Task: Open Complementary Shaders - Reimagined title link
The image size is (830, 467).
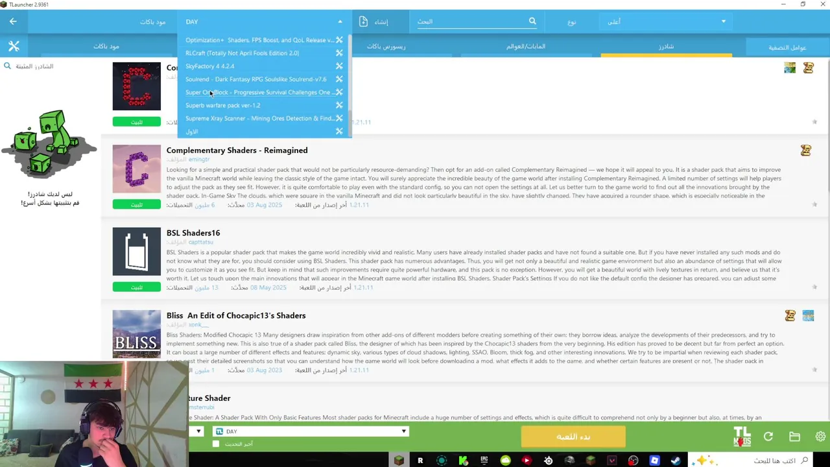Action: pyautogui.click(x=237, y=150)
